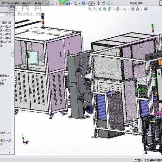The height and width of the screenshot is (162, 162).
Task: Click the File Properties icon
Action: [x=104, y=3]
